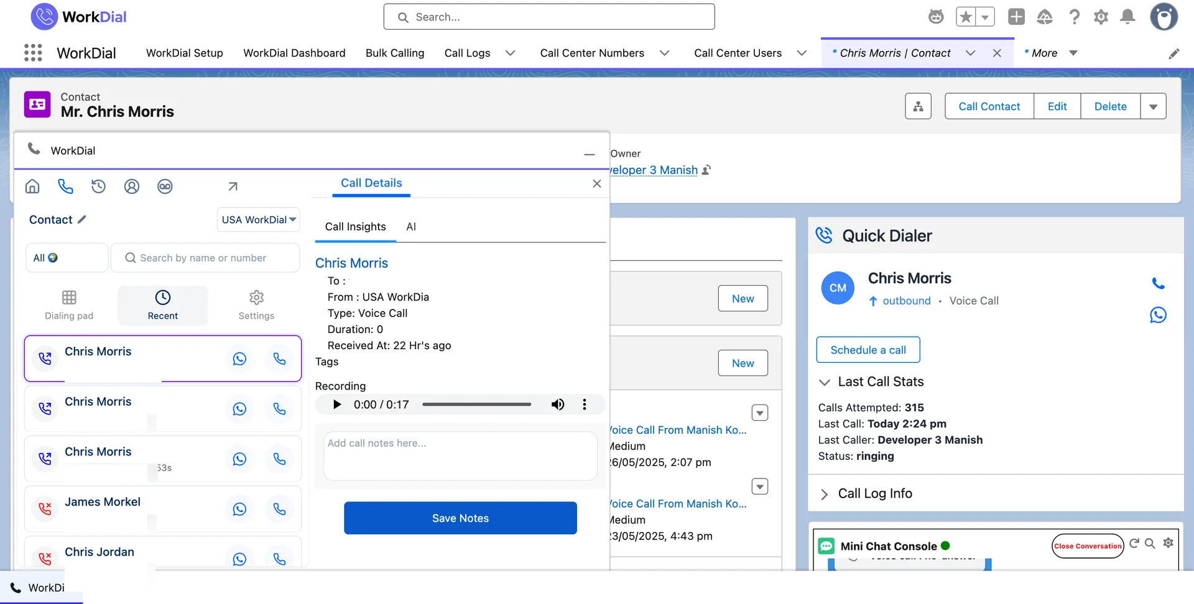Open the global actions plus icon
Image resolution: width=1194 pixels, height=604 pixels.
[x=1016, y=17]
